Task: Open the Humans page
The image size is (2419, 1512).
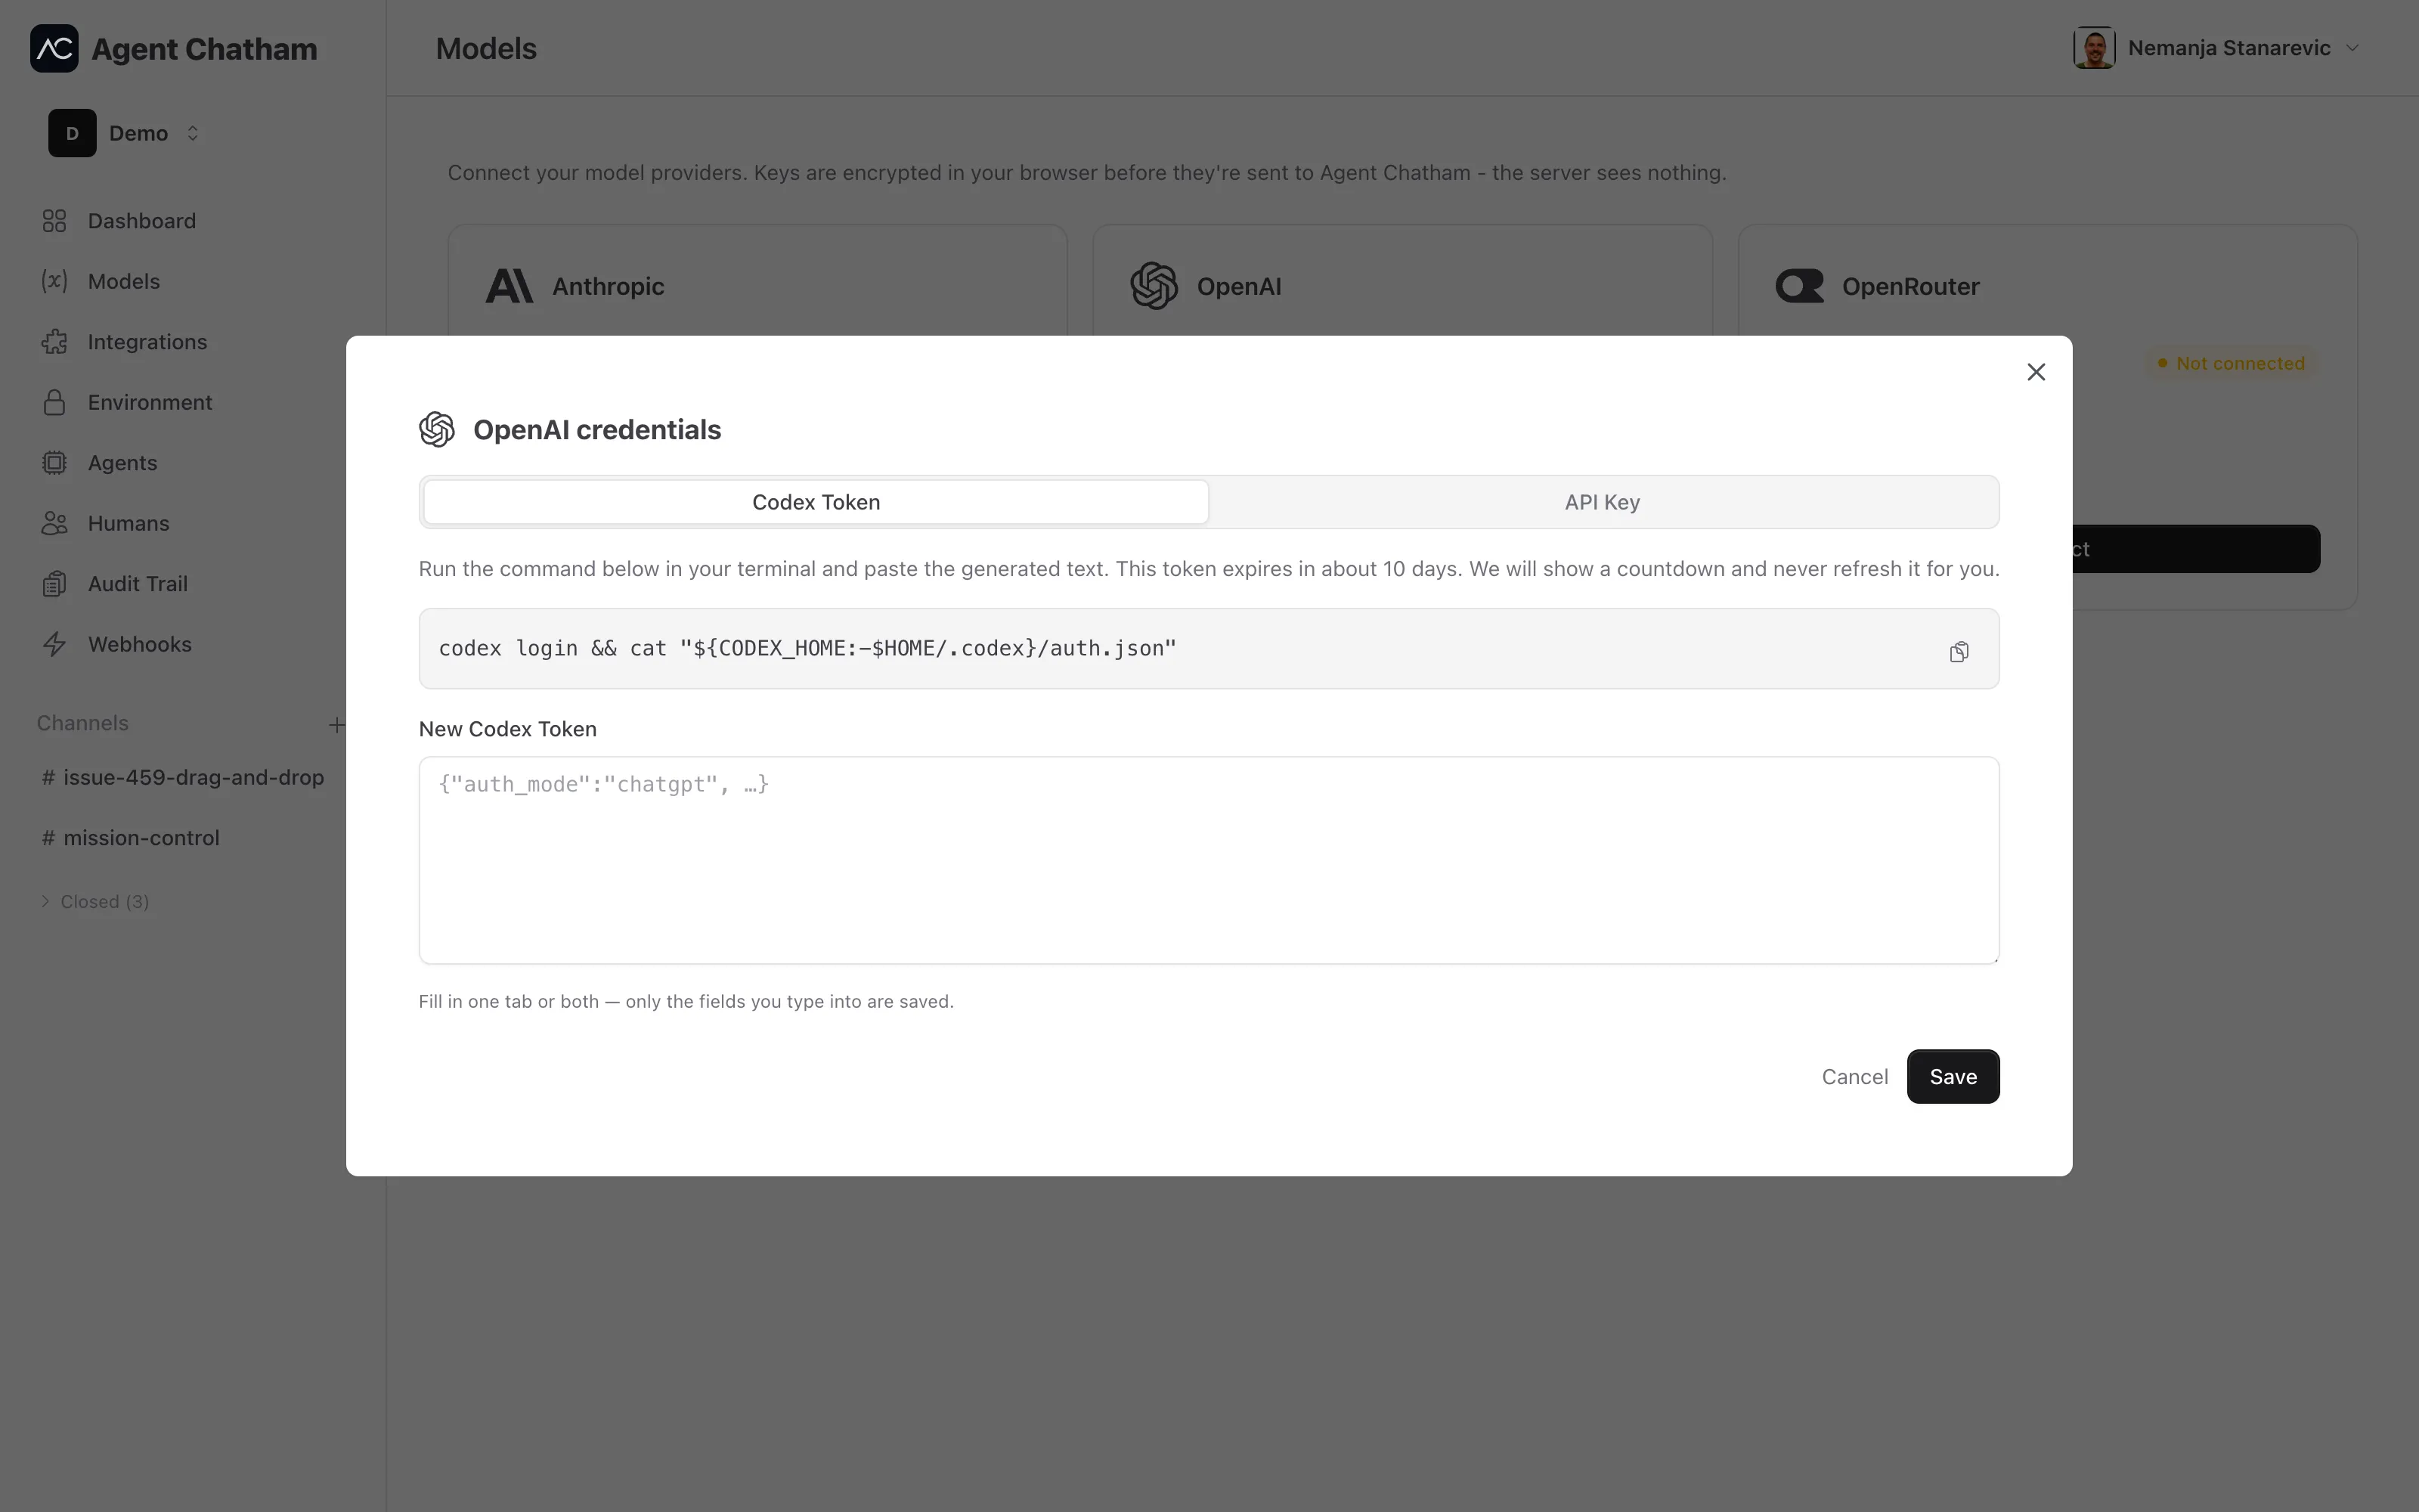Action: tap(128, 523)
